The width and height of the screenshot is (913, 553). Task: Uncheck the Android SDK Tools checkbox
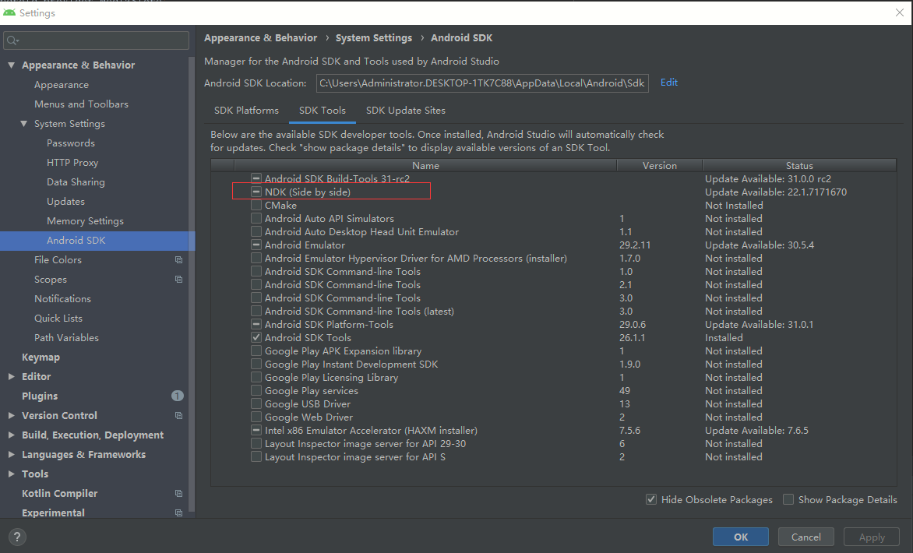[256, 337]
